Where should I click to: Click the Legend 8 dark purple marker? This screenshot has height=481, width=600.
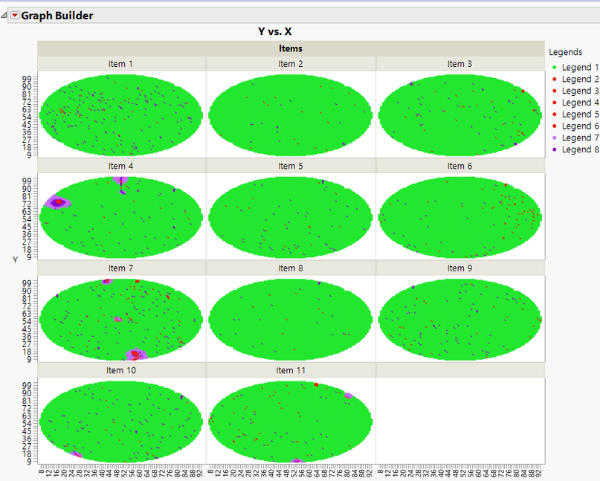(555, 149)
